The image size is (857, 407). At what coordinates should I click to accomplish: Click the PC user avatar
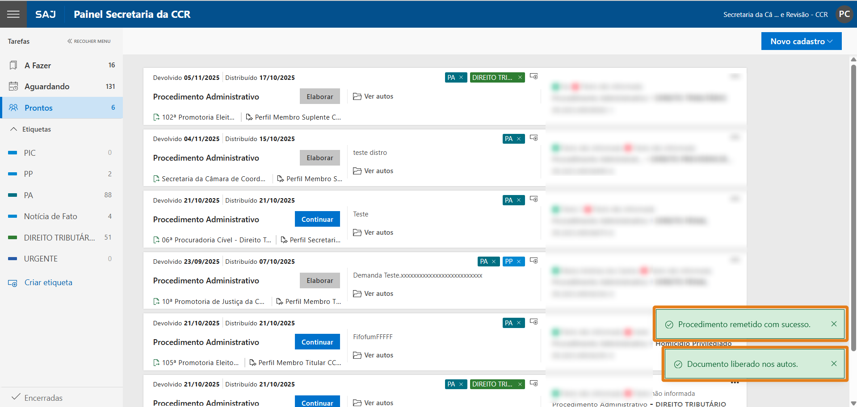click(x=844, y=14)
